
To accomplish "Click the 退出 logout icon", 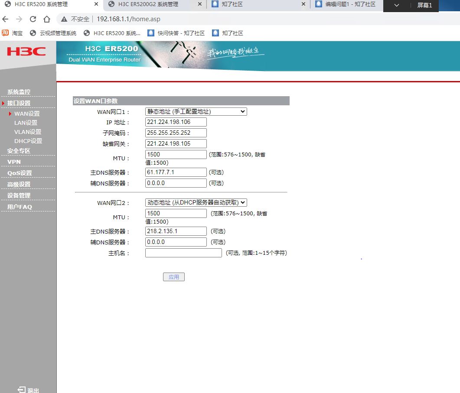I will (x=22, y=390).
